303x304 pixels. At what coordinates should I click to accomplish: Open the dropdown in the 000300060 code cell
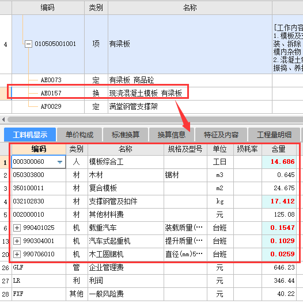click(60, 162)
